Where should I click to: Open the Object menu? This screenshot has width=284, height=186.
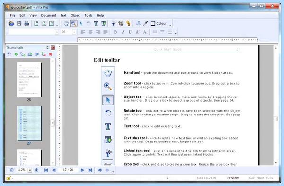click(x=76, y=15)
